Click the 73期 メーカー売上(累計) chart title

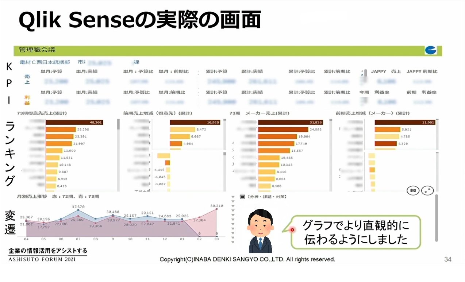(259, 113)
